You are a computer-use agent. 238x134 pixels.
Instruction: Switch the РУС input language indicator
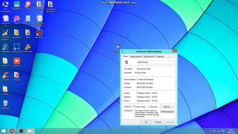click(x=223, y=131)
